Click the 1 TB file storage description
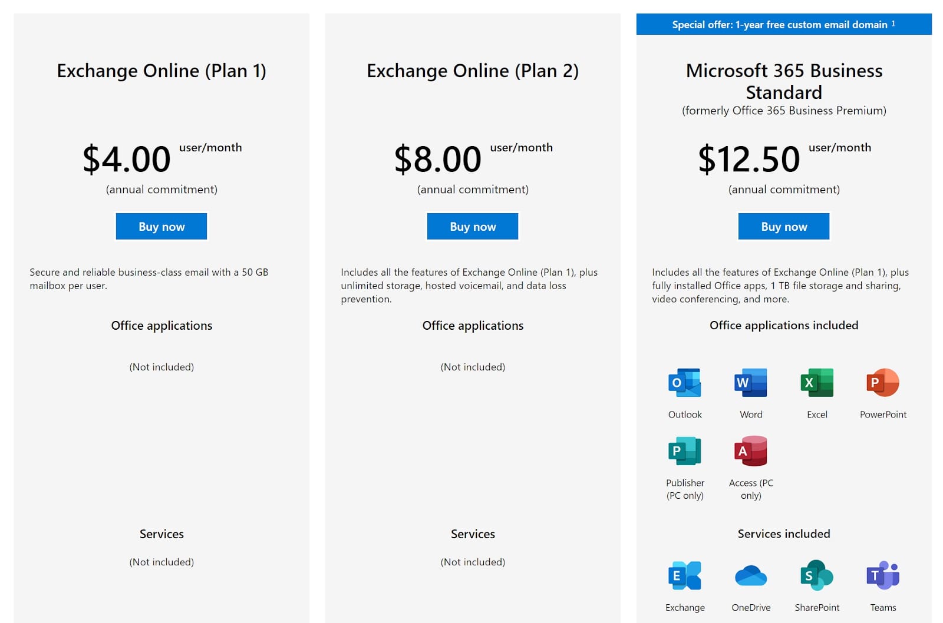This screenshot has width=943, height=623. (780, 286)
